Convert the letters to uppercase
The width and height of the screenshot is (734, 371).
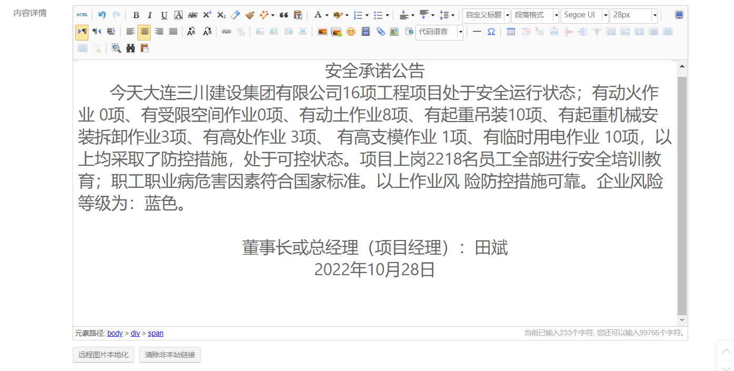pyautogui.click(x=192, y=32)
